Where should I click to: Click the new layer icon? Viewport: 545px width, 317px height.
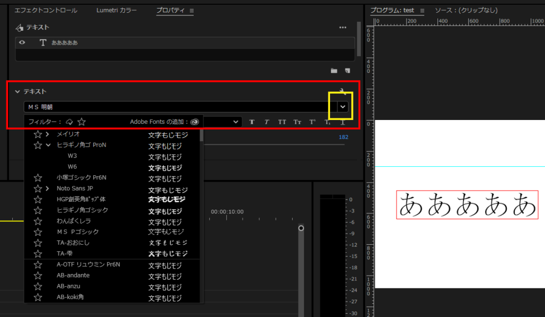pos(347,71)
